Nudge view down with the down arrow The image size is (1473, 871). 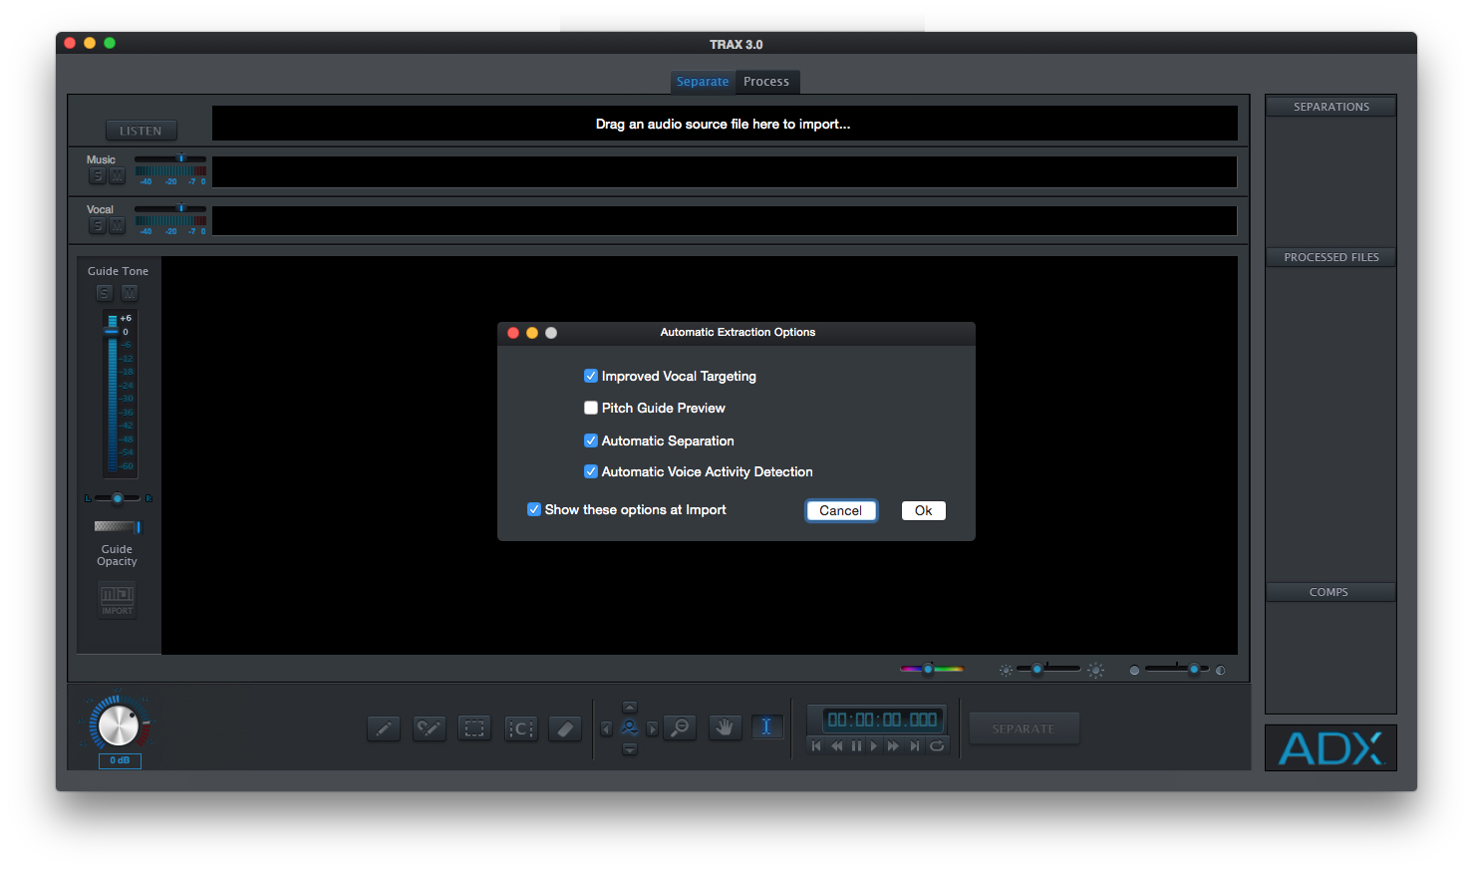[630, 749]
